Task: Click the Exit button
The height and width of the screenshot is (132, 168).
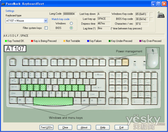Action: [x=121, y=127]
